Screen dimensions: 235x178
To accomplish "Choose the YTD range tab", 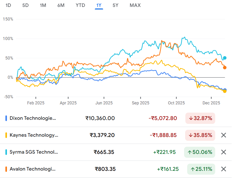I will pyautogui.click(x=80, y=5).
